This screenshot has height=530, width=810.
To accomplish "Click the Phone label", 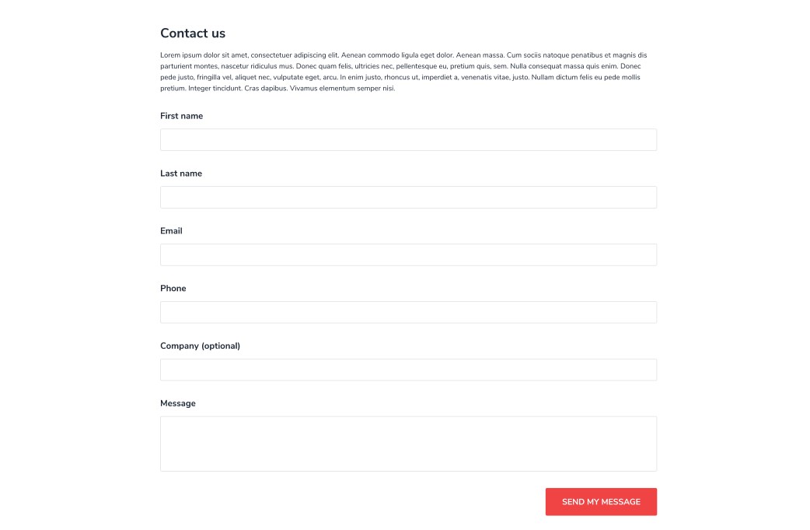I will point(173,288).
